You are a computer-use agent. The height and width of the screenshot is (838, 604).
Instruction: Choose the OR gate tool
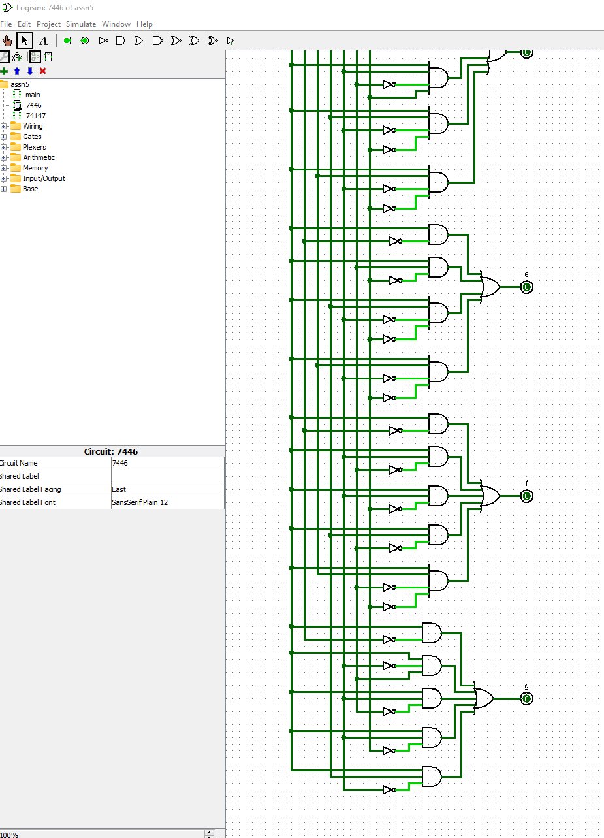pyautogui.click(x=138, y=40)
